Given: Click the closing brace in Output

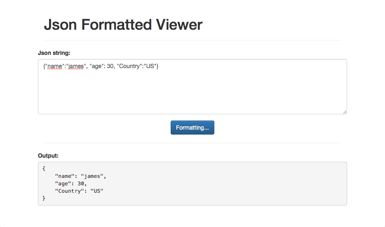Looking at the screenshot, I should (44, 199).
